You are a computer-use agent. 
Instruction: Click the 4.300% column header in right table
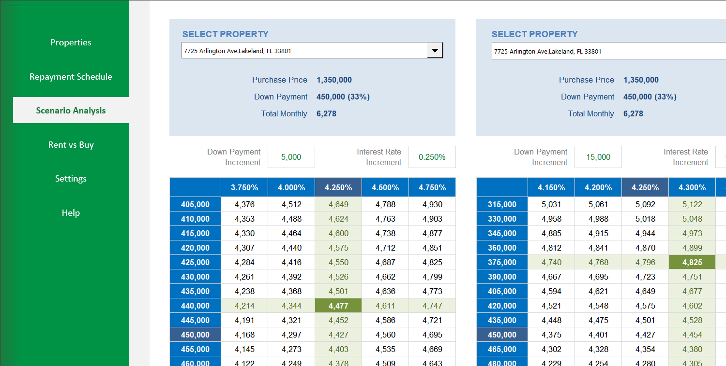[692, 187]
